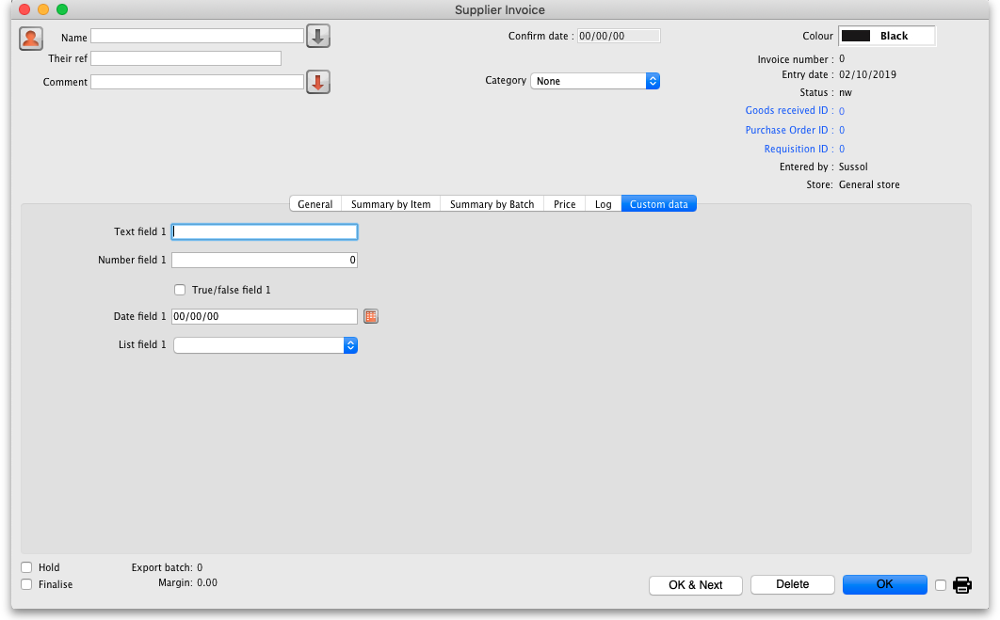
Task: Click the OK & Next button
Action: click(695, 585)
